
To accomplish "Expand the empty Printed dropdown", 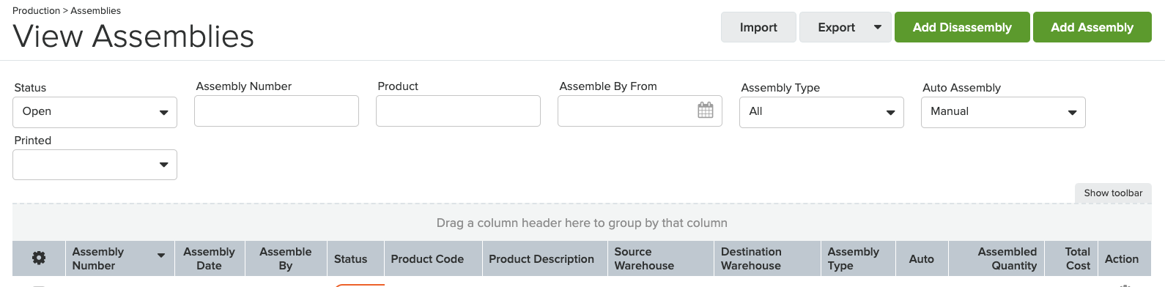I will [95, 165].
